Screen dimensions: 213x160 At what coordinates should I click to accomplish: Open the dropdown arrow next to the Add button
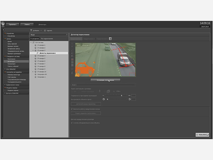[41, 31]
